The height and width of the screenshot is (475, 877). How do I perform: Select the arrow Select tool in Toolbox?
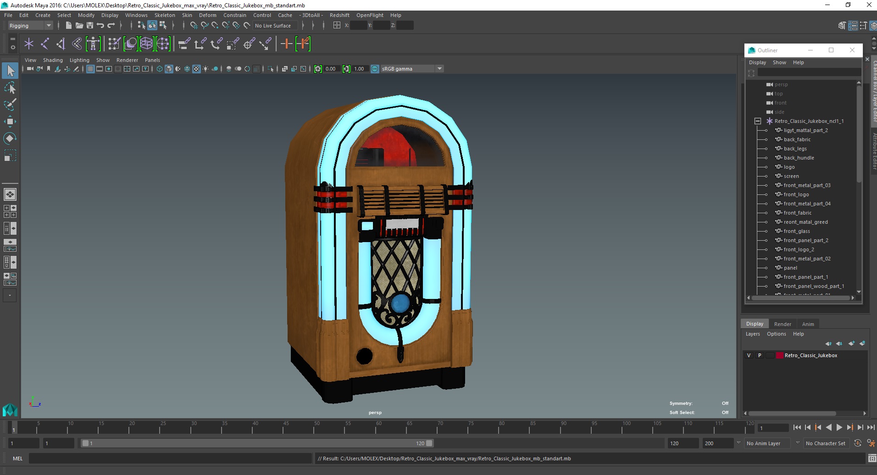pos(10,71)
